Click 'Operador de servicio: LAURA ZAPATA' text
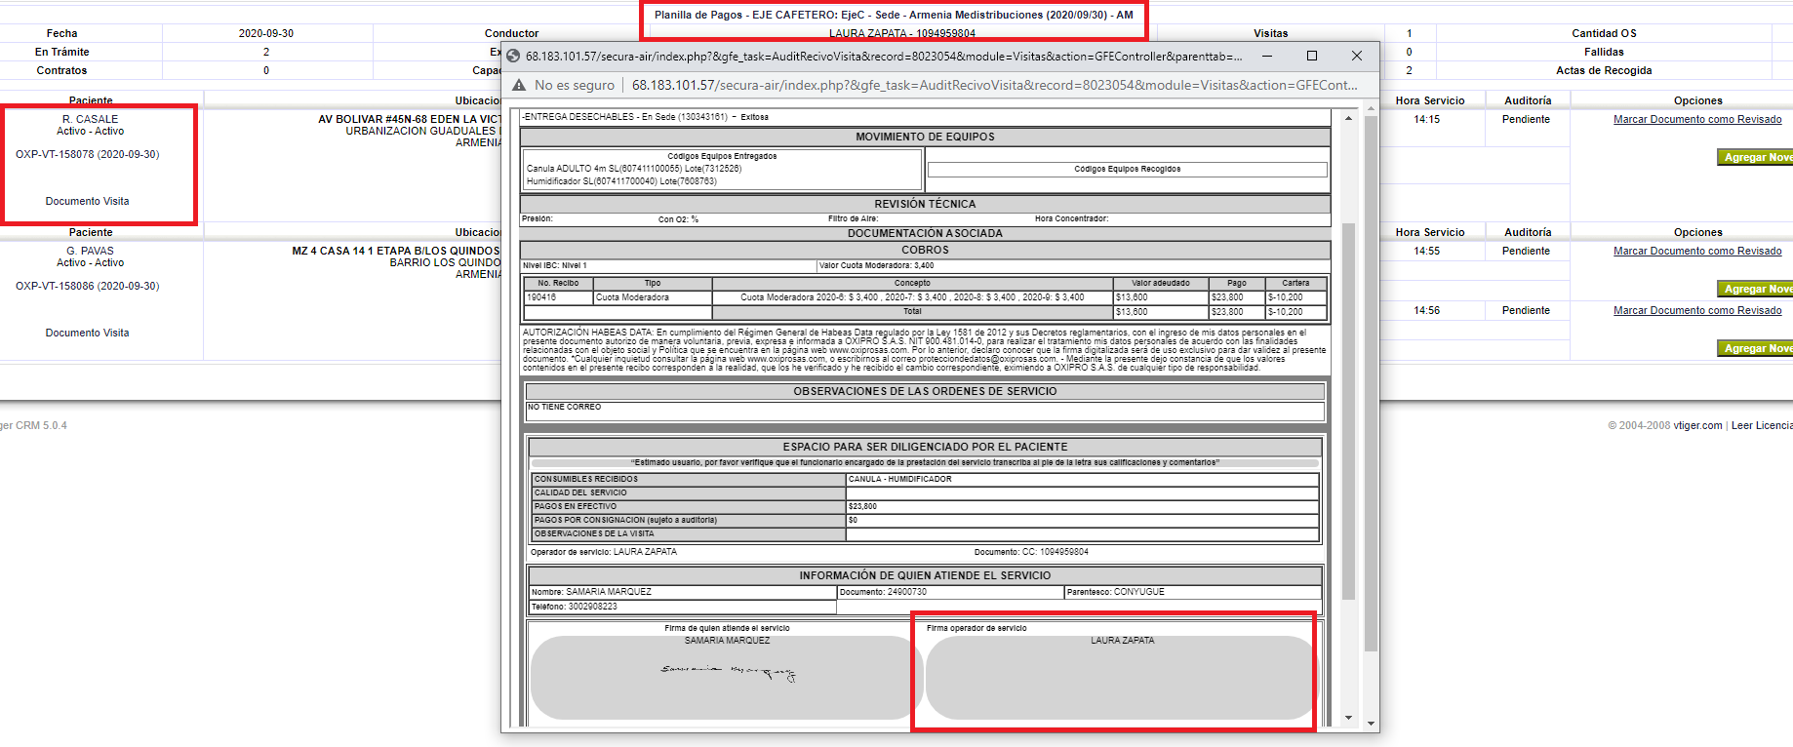Image resolution: width=1793 pixels, height=747 pixels. [603, 552]
